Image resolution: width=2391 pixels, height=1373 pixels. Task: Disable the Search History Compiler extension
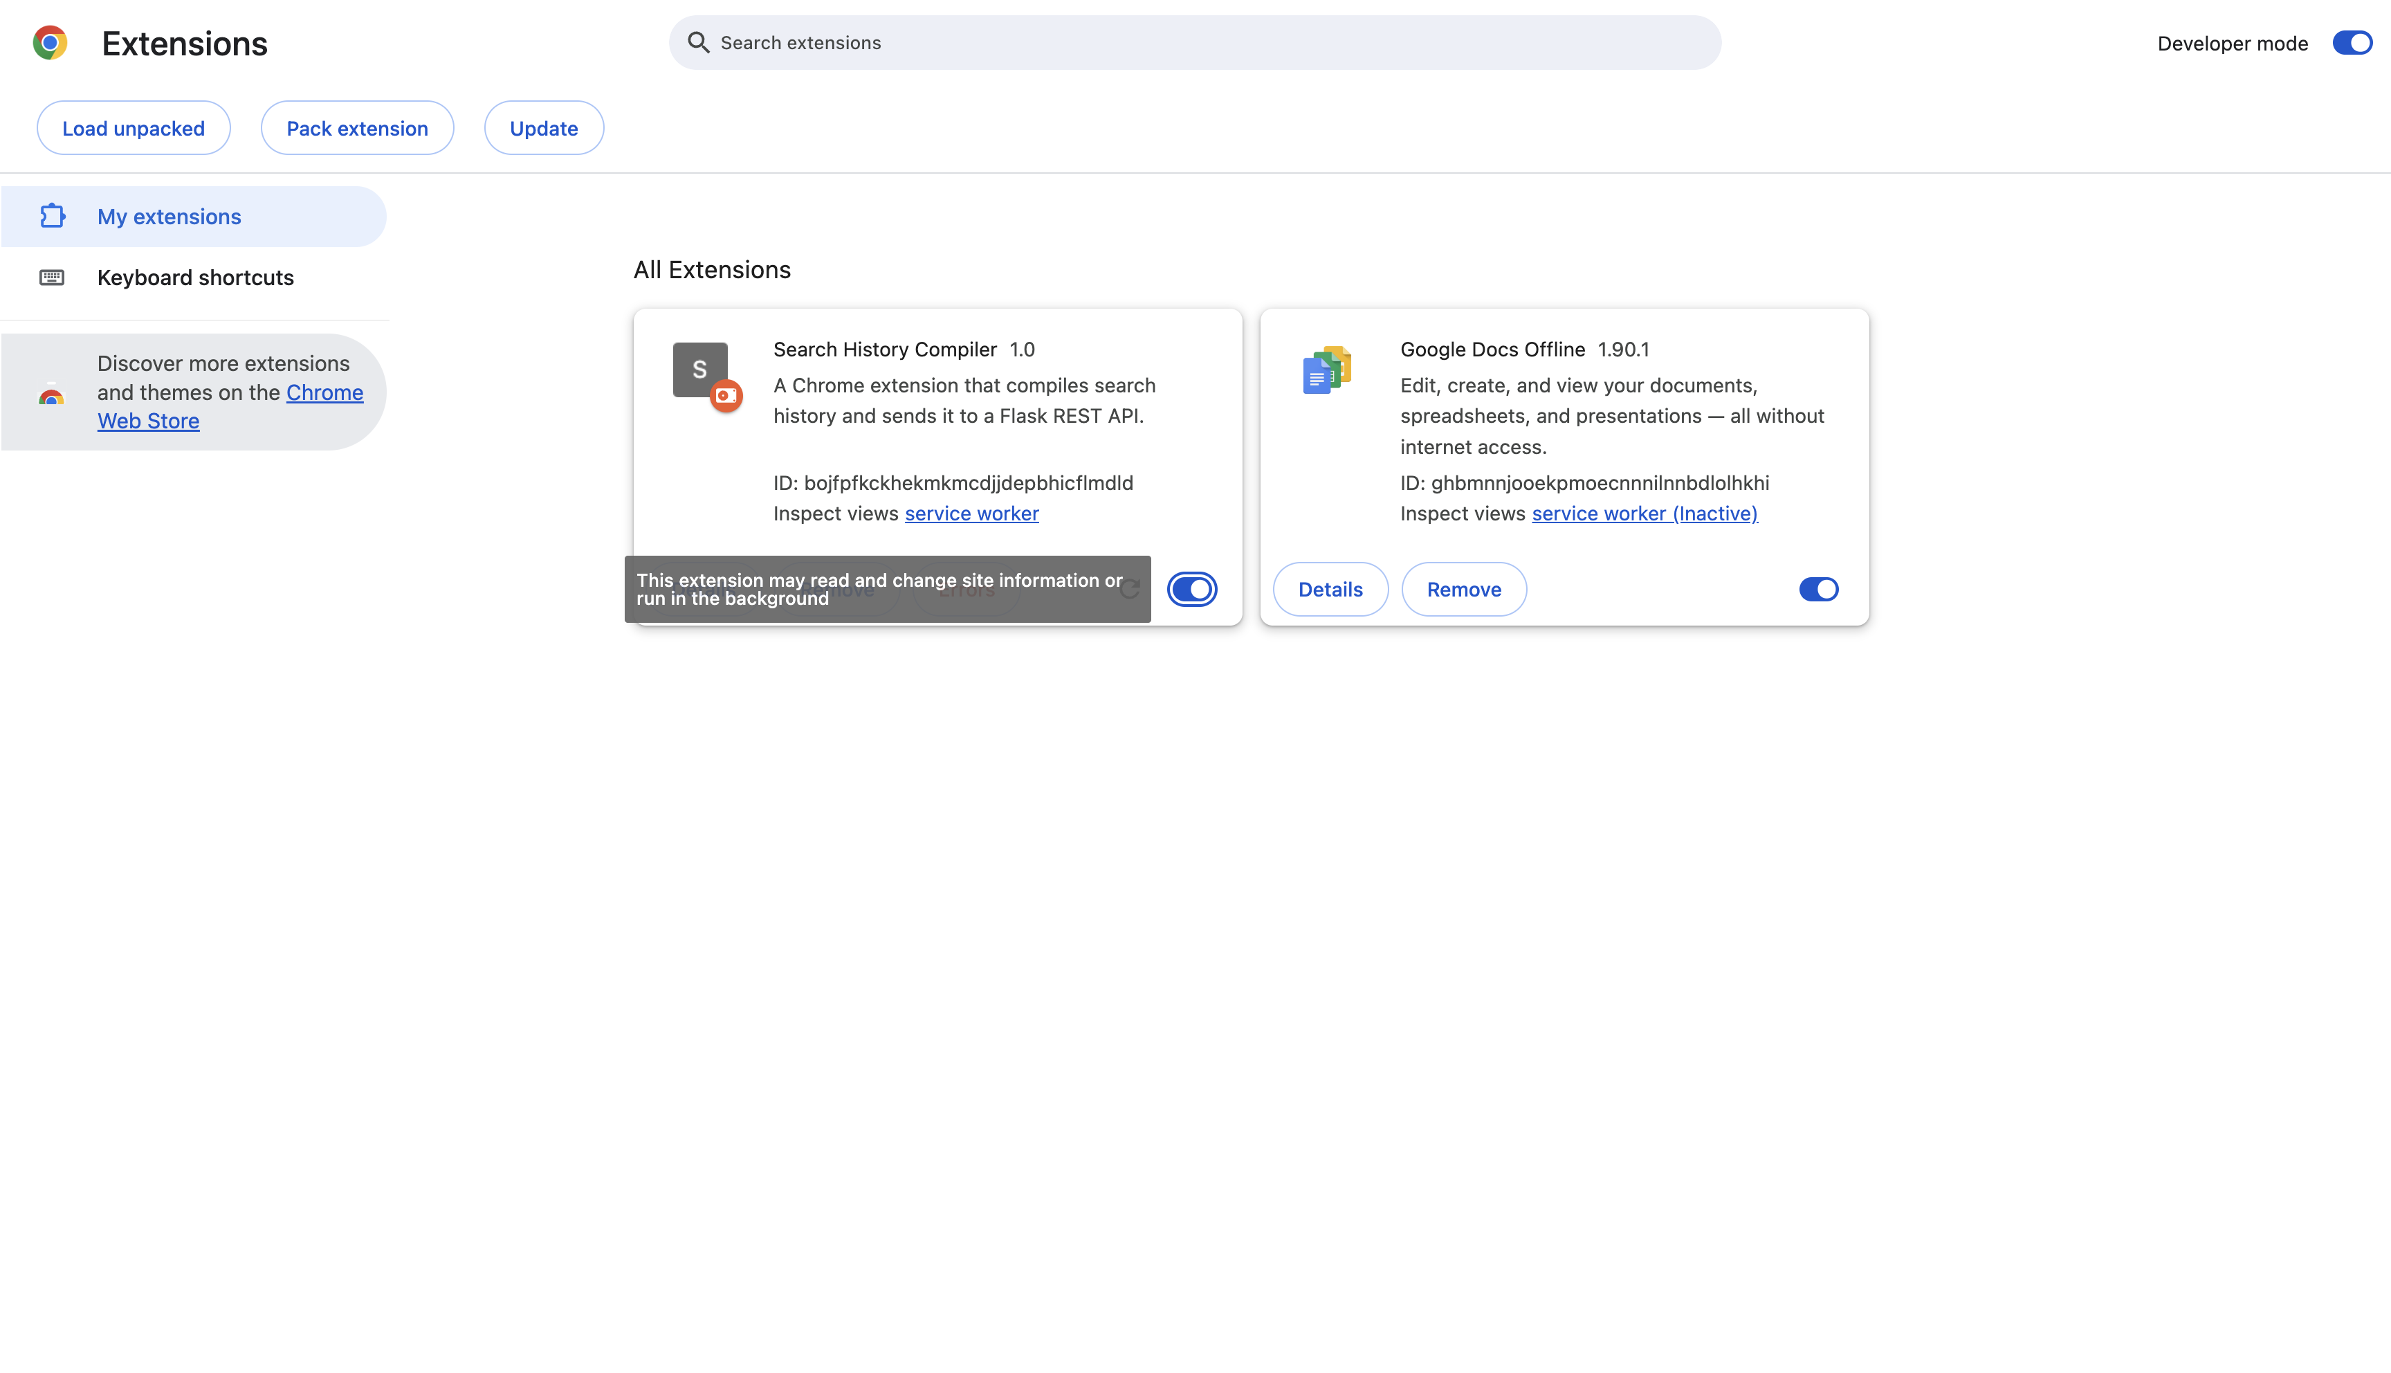(1192, 590)
